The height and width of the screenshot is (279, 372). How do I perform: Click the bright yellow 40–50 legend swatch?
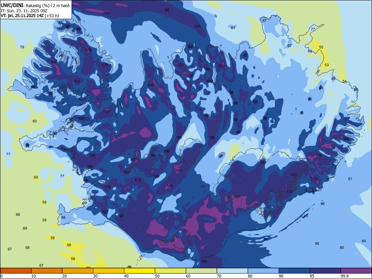click(139, 271)
